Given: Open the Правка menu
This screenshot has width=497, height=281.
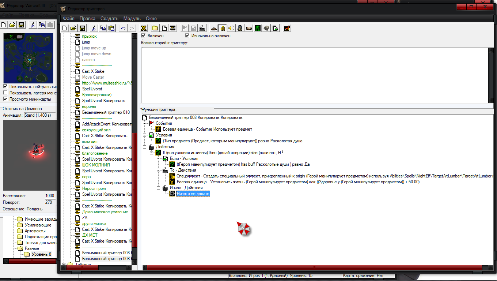Looking at the screenshot, I should point(87,18).
